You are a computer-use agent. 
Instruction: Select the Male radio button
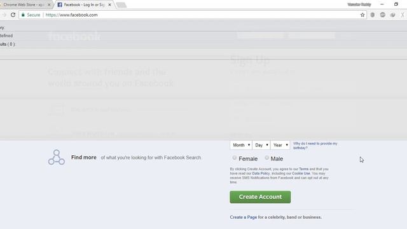tap(266, 158)
